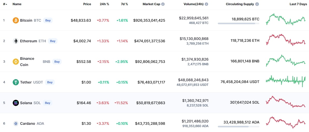Open the Volume(24h) info icon
The width and height of the screenshot is (309, 132).
pos(206,4)
